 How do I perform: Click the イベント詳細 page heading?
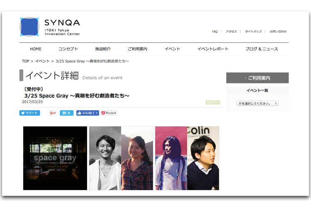click(x=52, y=75)
